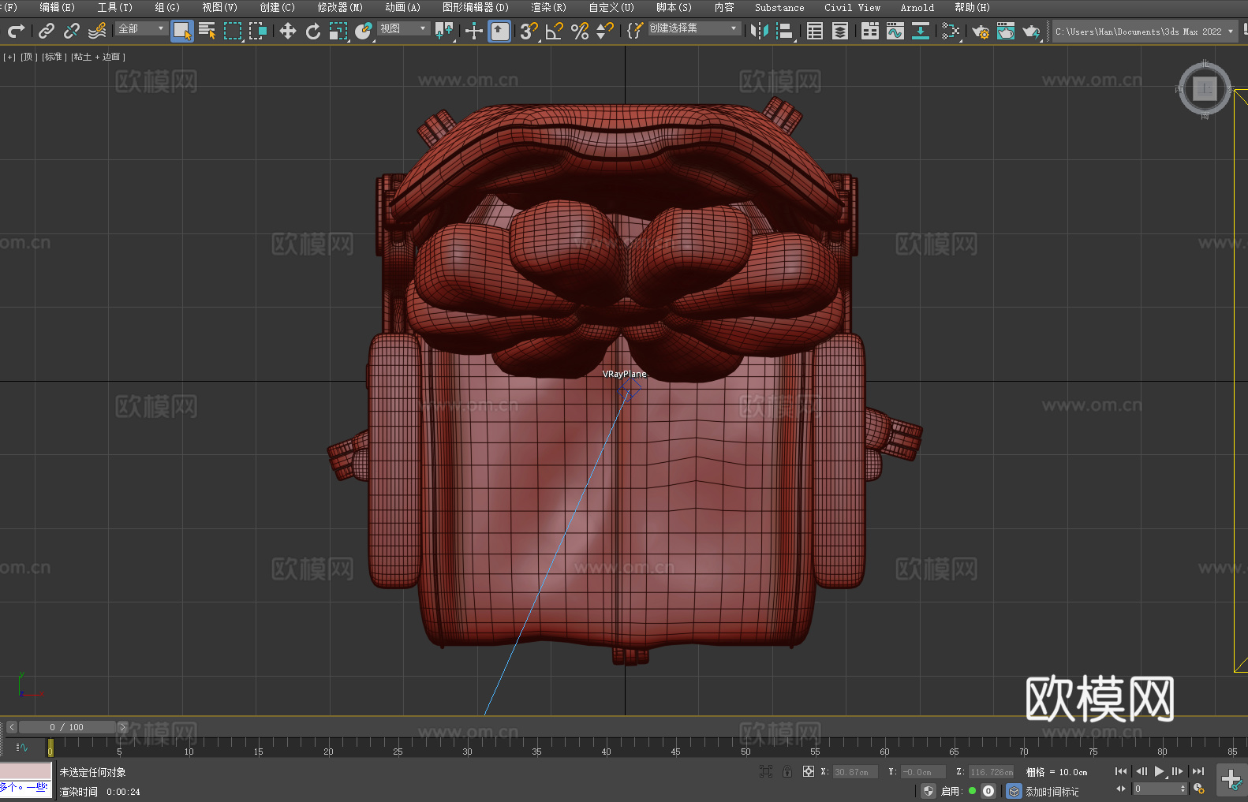Toggle the Ribbon display icon

pos(870,31)
